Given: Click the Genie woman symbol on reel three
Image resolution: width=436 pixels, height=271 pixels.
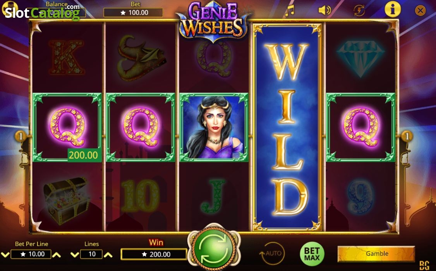Looking at the screenshot, I should coord(214,127).
